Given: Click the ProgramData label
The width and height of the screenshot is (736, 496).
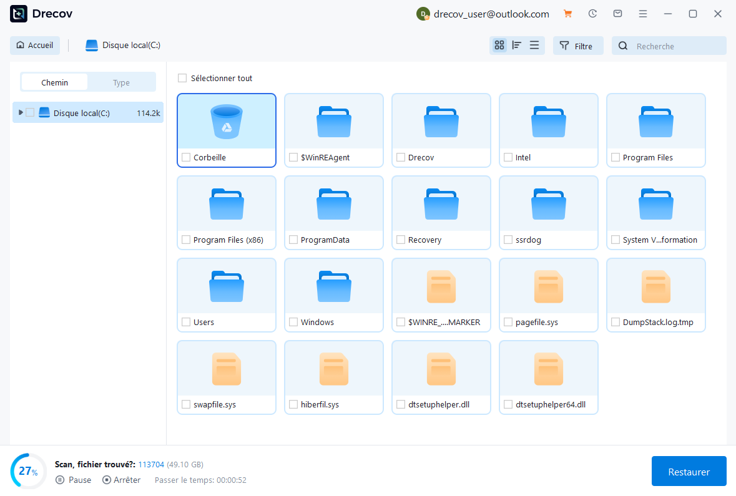Looking at the screenshot, I should coord(325,240).
